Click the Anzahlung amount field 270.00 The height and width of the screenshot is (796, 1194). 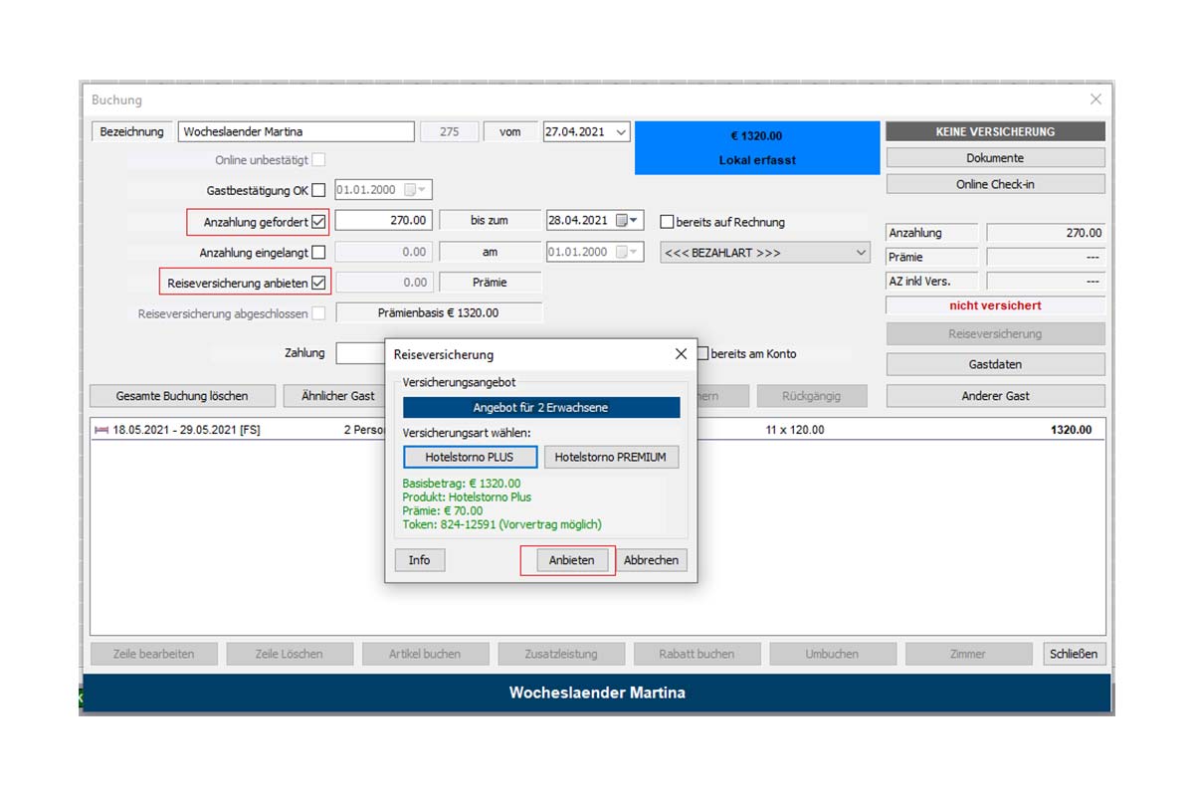pyautogui.click(x=383, y=221)
